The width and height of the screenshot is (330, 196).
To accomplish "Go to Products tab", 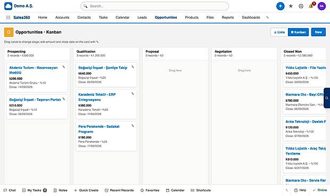I will [x=192, y=18].
